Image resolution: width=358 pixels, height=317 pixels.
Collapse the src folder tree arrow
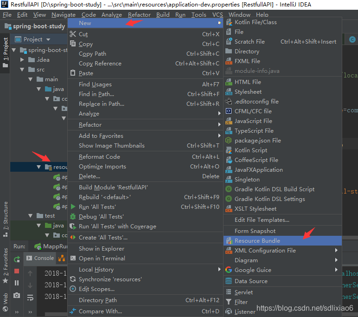(x=22, y=70)
